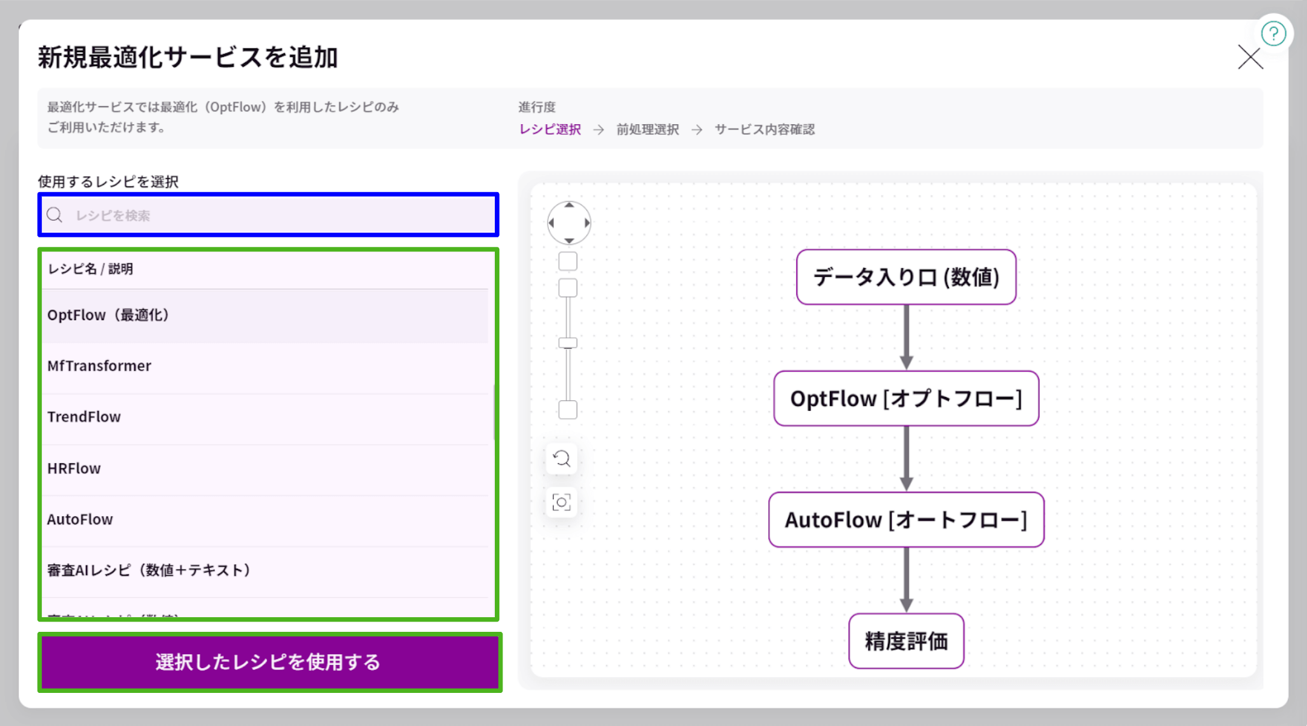Click inside the レシピを検索 search field
1307x726 pixels.
click(254, 215)
